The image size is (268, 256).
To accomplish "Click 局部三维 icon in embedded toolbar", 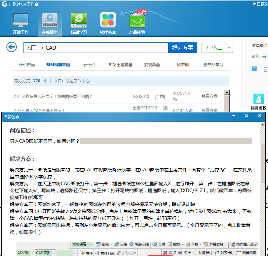I will coord(131,244).
